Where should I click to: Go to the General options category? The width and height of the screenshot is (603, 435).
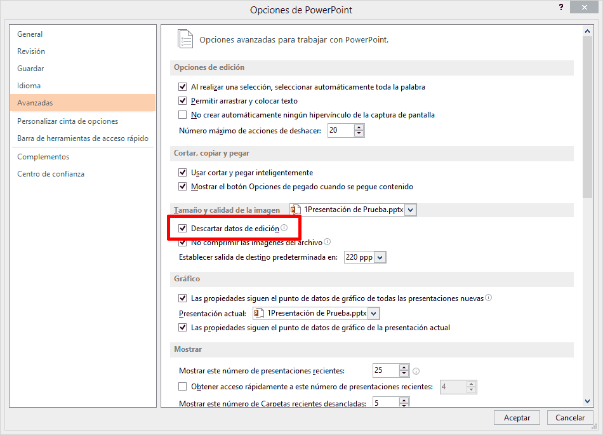point(30,34)
